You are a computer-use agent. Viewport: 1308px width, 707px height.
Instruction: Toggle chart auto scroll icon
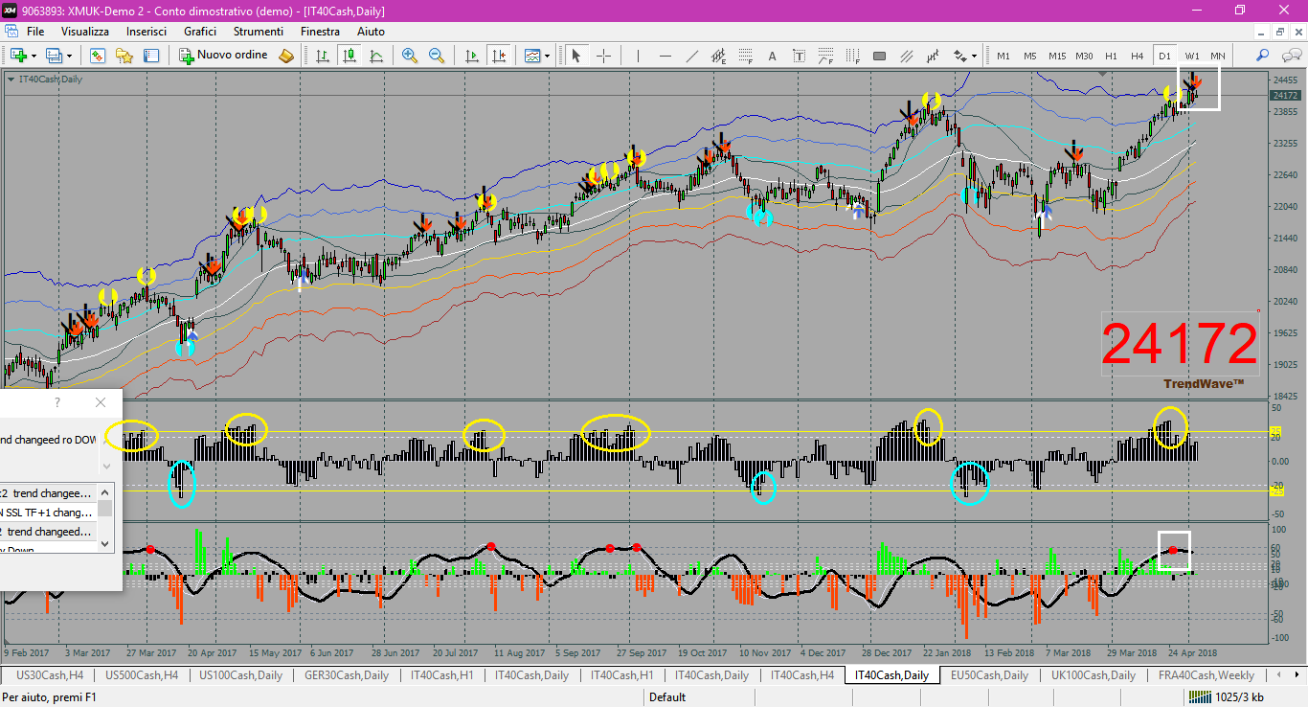[471, 56]
